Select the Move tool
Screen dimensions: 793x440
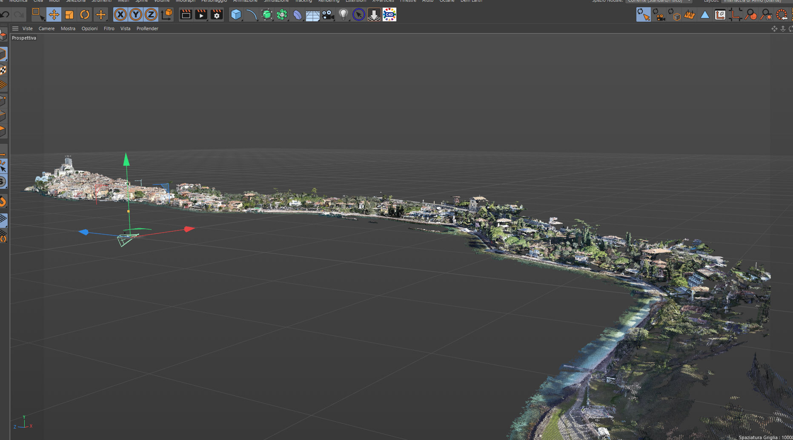click(x=54, y=15)
